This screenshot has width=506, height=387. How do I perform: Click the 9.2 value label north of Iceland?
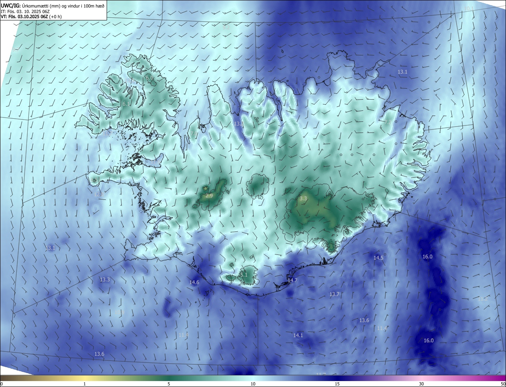[226, 28]
